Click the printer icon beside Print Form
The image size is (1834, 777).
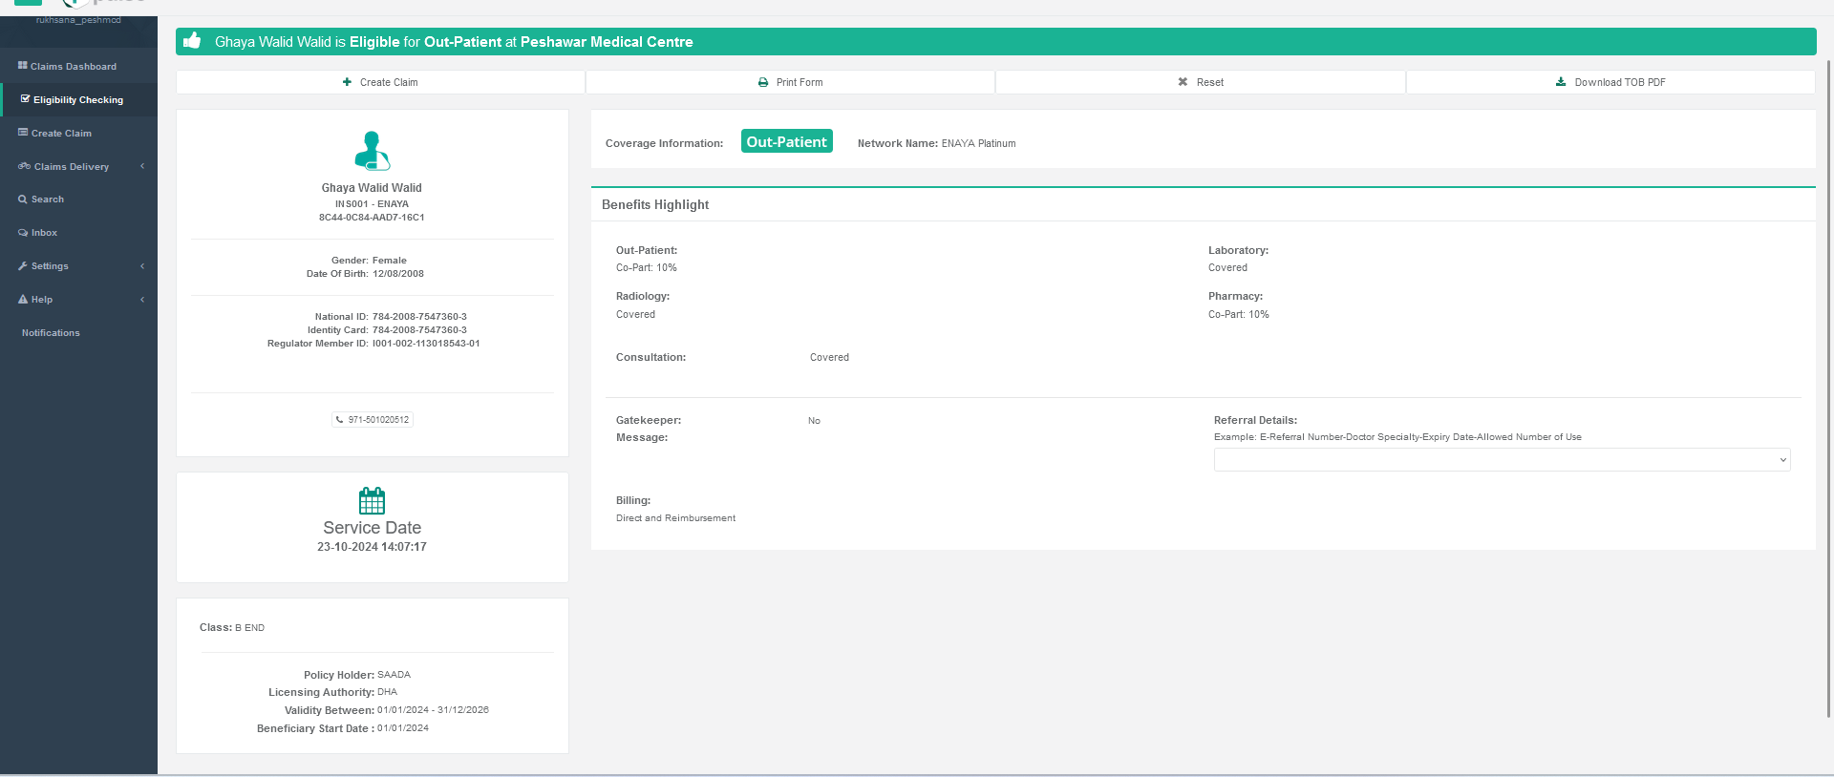click(x=763, y=83)
